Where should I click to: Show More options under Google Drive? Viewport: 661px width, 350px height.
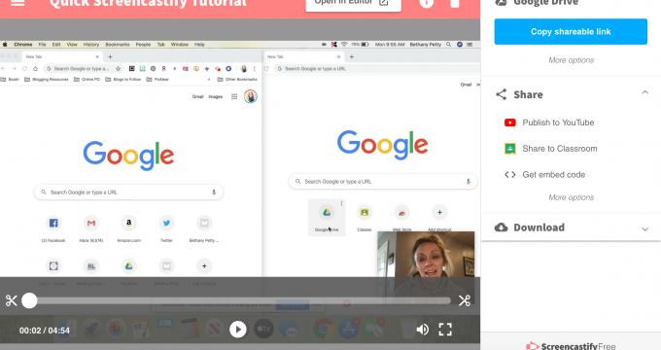(571, 60)
